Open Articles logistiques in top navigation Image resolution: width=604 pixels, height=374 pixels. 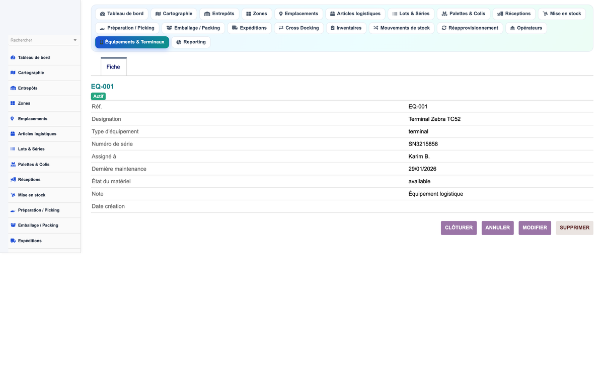coord(355,14)
